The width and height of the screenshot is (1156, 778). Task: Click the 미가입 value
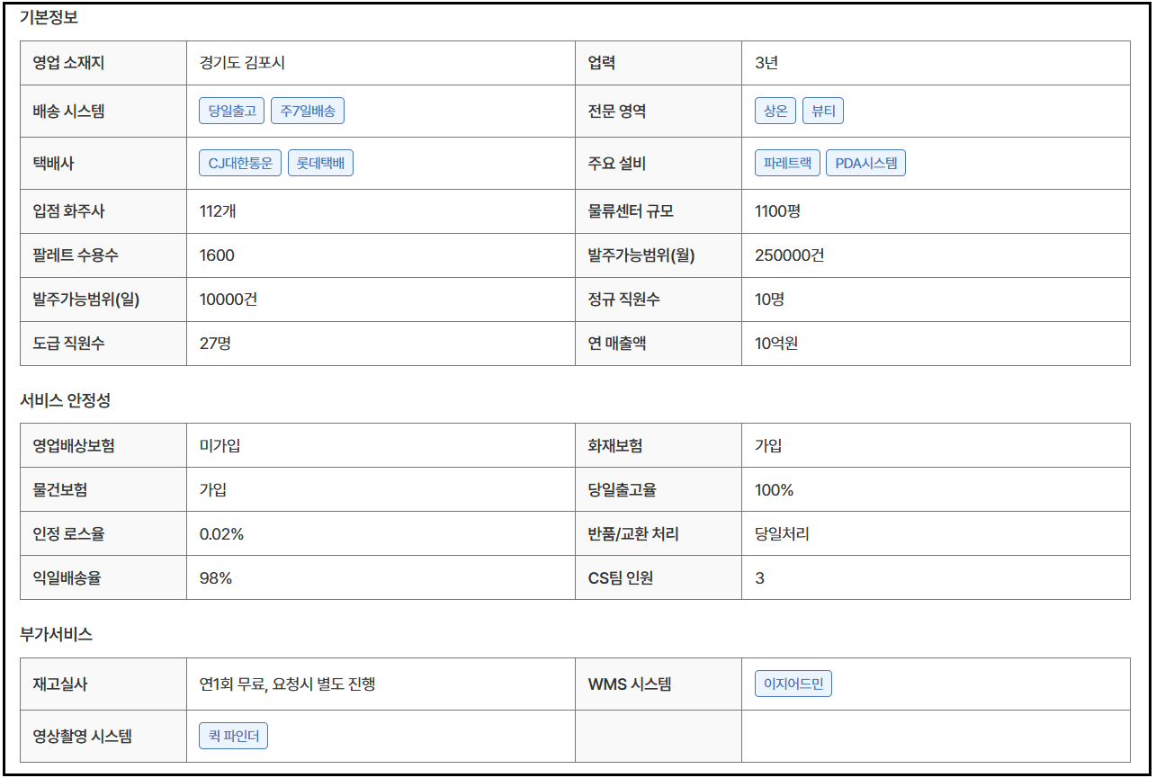(220, 445)
